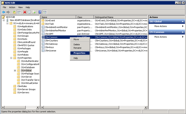Click the list pane horizontal scrollbar thumb
186x114 pixels.
click(x=81, y=107)
